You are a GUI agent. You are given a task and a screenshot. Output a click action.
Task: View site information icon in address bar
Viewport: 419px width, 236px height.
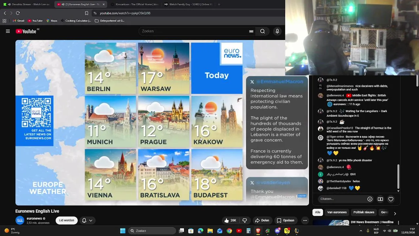pos(95,13)
